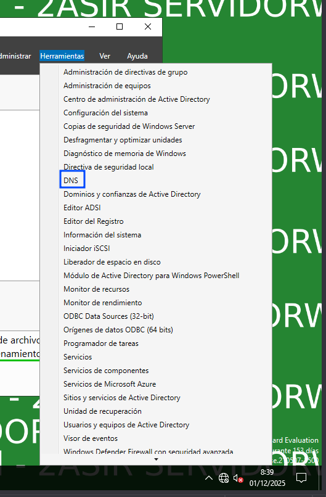Screen dimensions: 326x497
Task: Click the taskbar clock and date
Action: [x=267, y=478]
